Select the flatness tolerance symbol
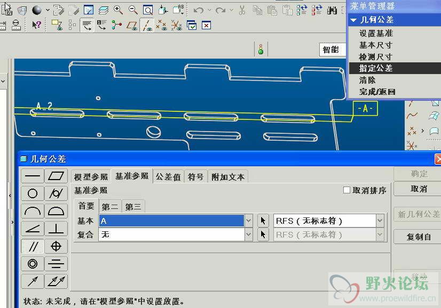The width and height of the screenshot is (441, 308). pyautogui.click(x=56, y=176)
